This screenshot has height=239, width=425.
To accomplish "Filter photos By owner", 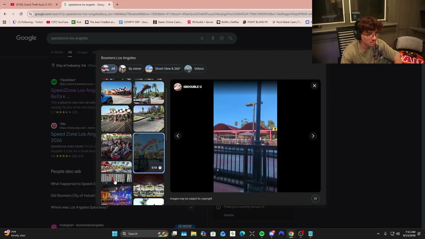I will coord(131,69).
